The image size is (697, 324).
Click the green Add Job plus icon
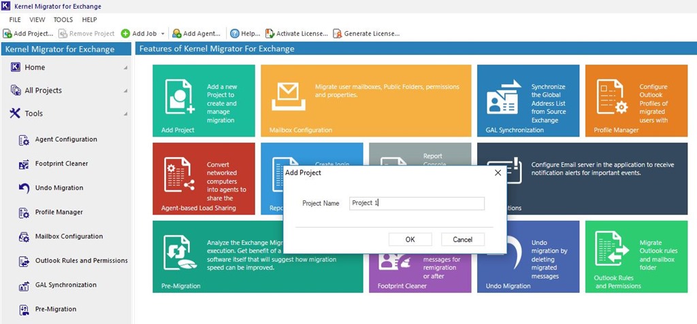tap(125, 34)
